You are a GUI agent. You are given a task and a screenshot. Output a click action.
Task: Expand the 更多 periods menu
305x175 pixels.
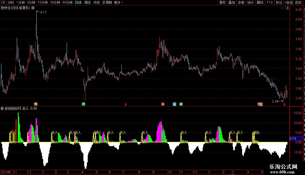pyautogui.click(x=119, y=2)
